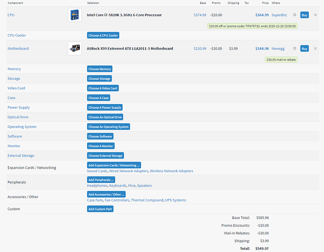This screenshot has height=252, width=324.
Task: Select the $549.97 total amount
Action: [262, 248]
